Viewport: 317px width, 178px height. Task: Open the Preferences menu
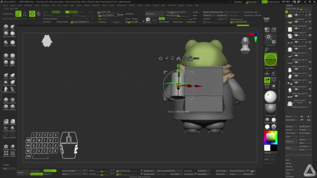pos(121,5)
